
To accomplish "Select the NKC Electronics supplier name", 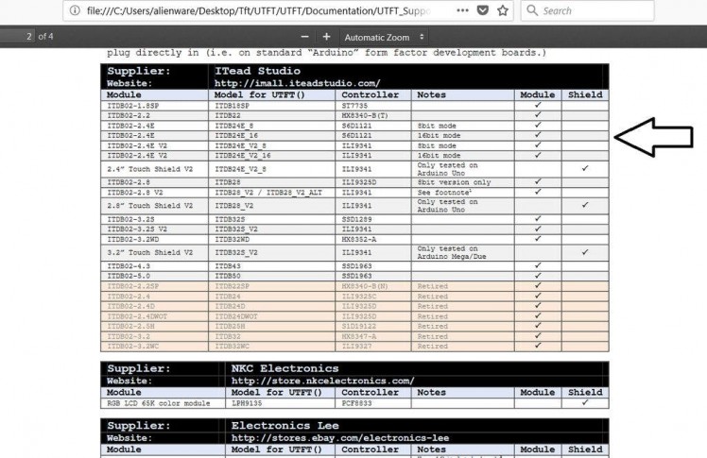I will [285, 368].
